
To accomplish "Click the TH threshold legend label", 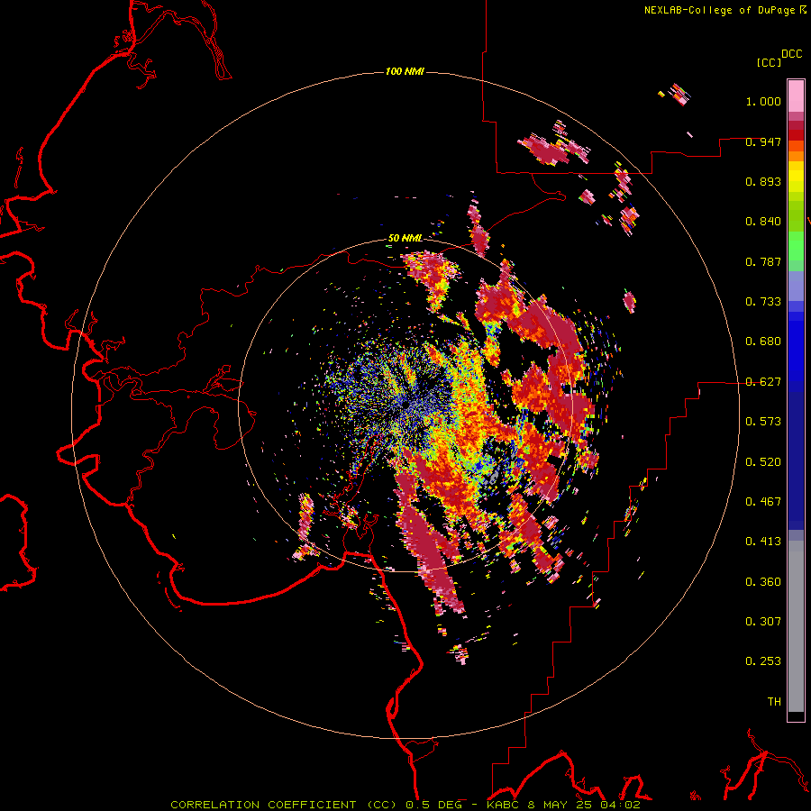I will (774, 702).
